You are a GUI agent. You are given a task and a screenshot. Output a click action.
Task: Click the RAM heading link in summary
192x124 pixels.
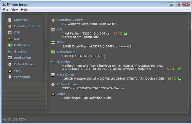click(60, 43)
